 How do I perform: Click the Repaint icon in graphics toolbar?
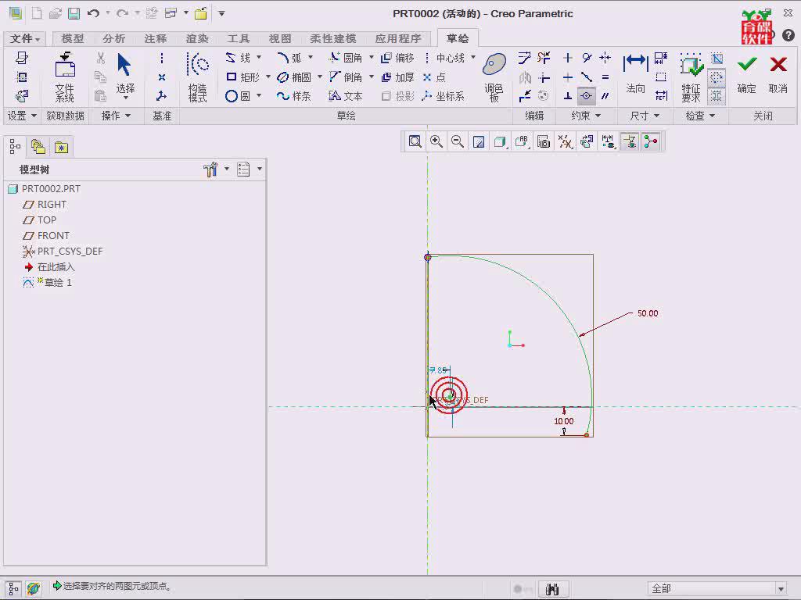(x=479, y=141)
